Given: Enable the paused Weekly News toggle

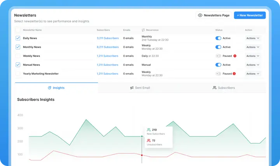Looking at the screenshot, I should pyautogui.click(x=218, y=56).
